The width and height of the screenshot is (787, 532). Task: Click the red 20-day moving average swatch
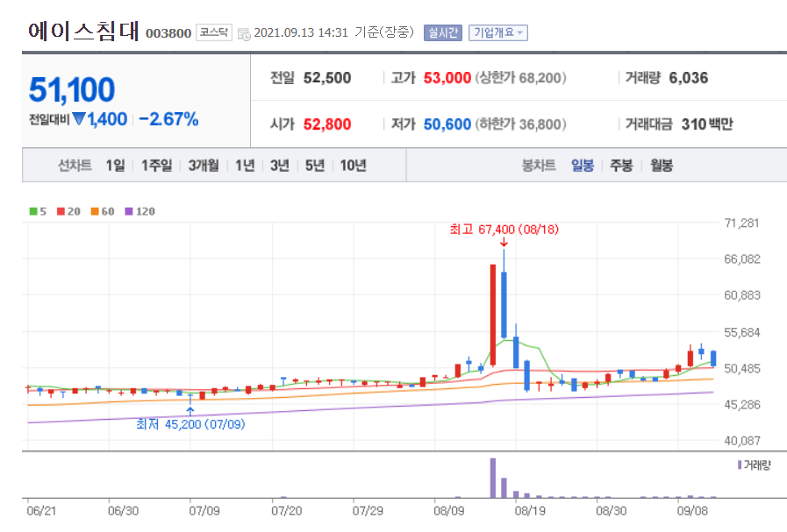point(61,211)
